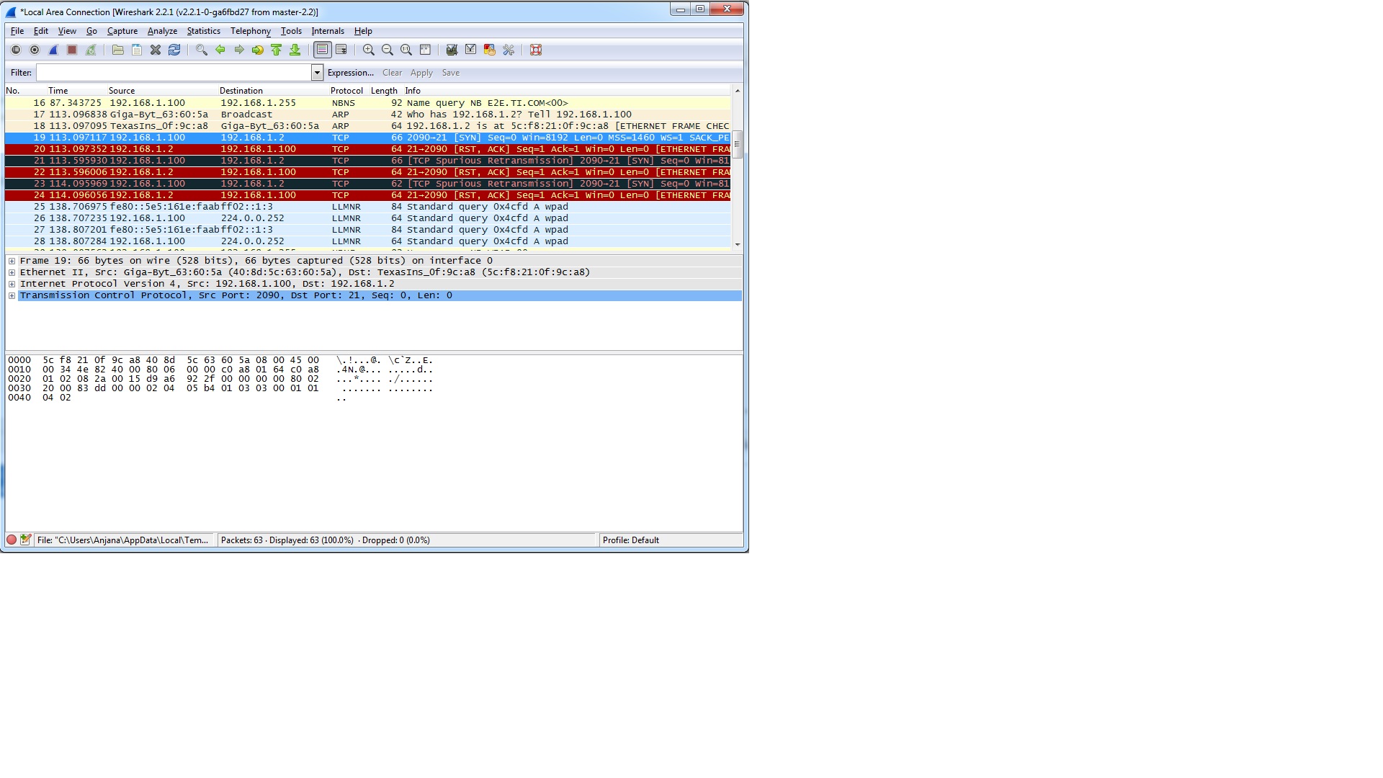The image size is (1383, 778).
Task: Toggle packet list colorize button
Action: [x=322, y=50]
